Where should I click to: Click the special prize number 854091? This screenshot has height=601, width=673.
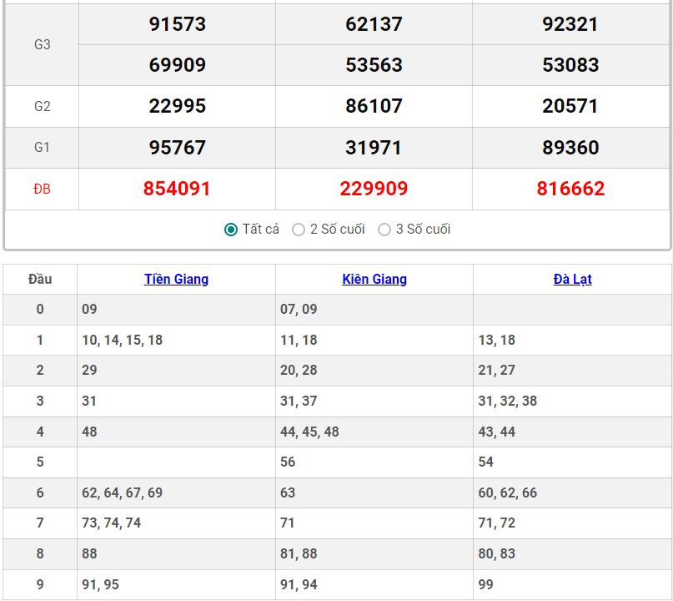point(177,189)
